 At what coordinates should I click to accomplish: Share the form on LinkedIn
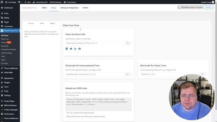(75, 49)
